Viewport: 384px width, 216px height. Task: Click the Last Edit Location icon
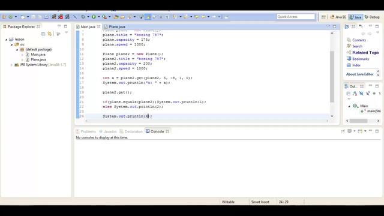(197, 17)
